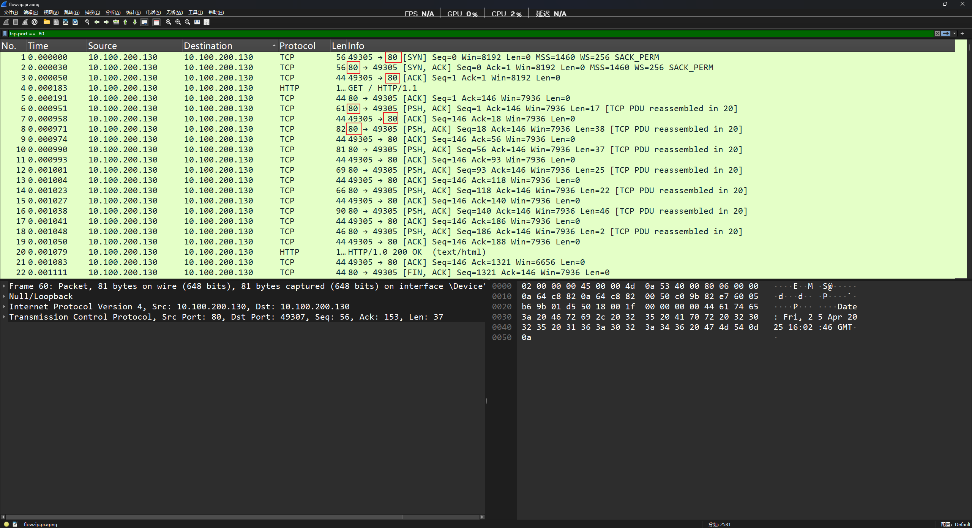Toggle packet colorization rules button
The width and height of the screenshot is (972, 528).
coord(156,22)
